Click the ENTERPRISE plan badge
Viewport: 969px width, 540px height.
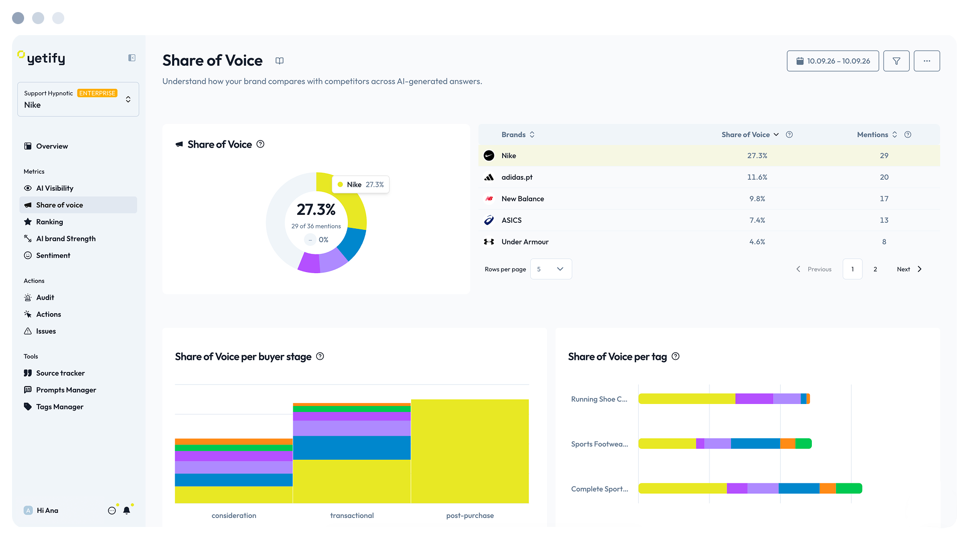[x=97, y=93]
